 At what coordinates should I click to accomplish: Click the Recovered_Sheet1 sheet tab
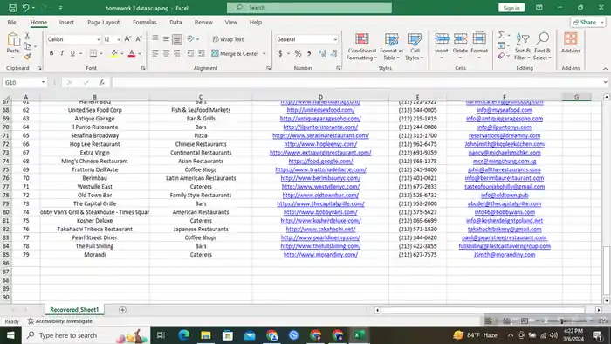[x=74, y=309]
